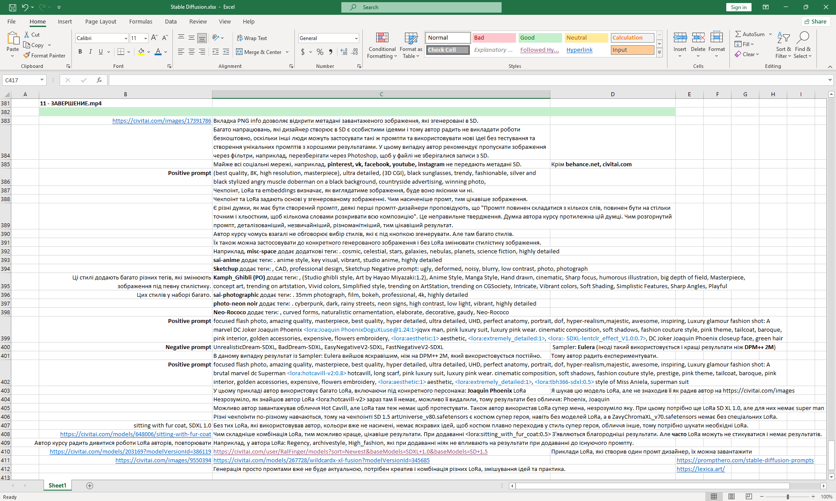Click the Conditional Formatting icon

coord(382,38)
